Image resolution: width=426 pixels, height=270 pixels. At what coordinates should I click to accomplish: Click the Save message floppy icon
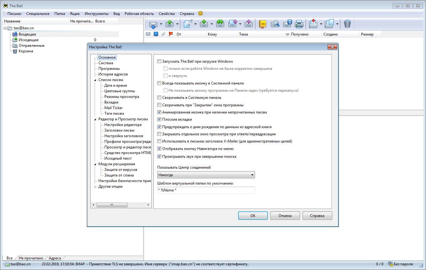tap(287, 24)
